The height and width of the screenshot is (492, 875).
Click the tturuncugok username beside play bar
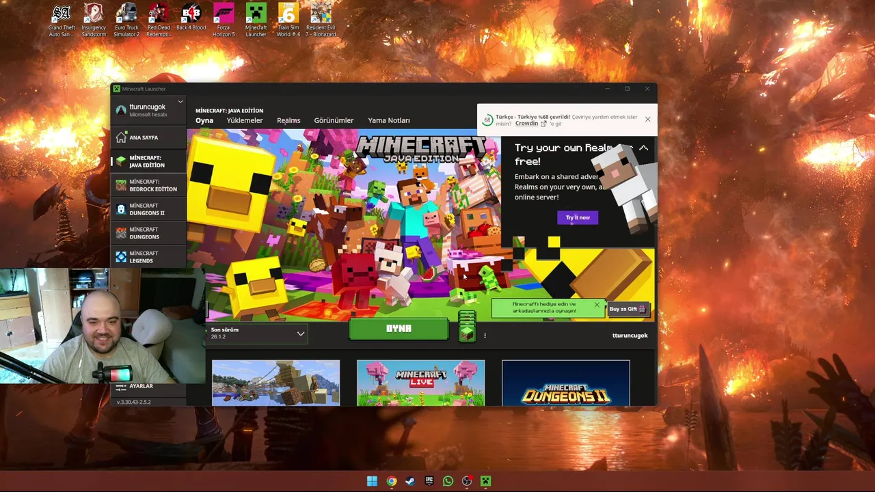pyautogui.click(x=630, y=336)
